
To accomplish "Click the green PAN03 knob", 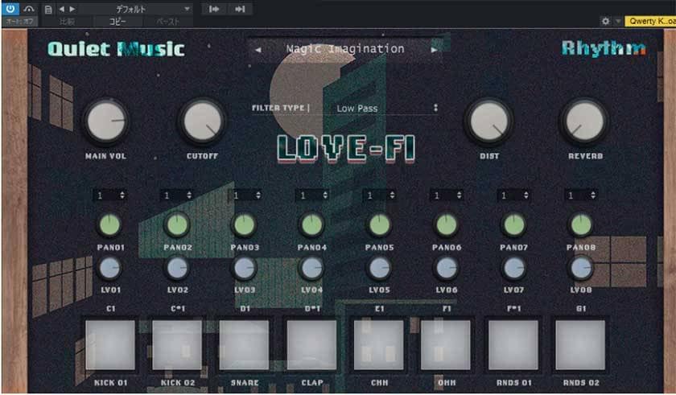I will click(245, 224).
